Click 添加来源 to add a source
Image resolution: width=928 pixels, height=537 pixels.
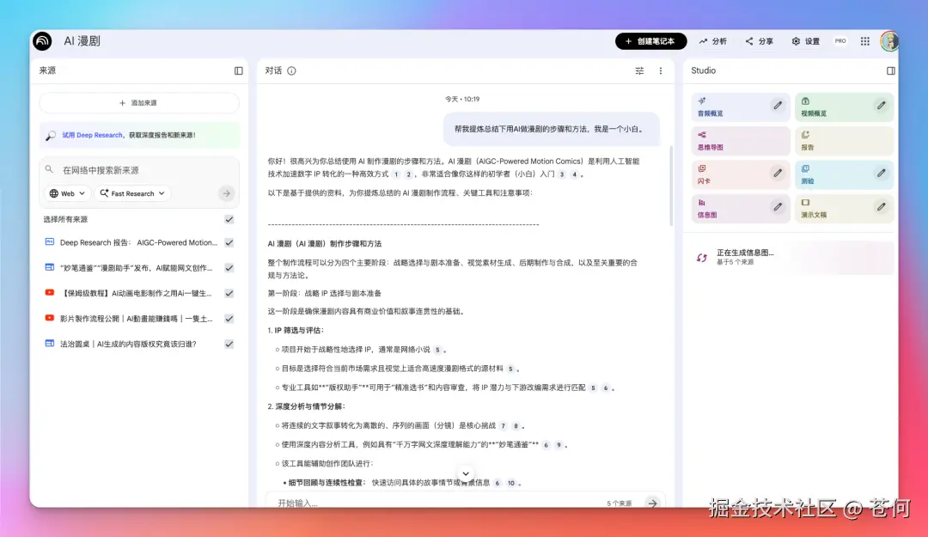point(137,103)
